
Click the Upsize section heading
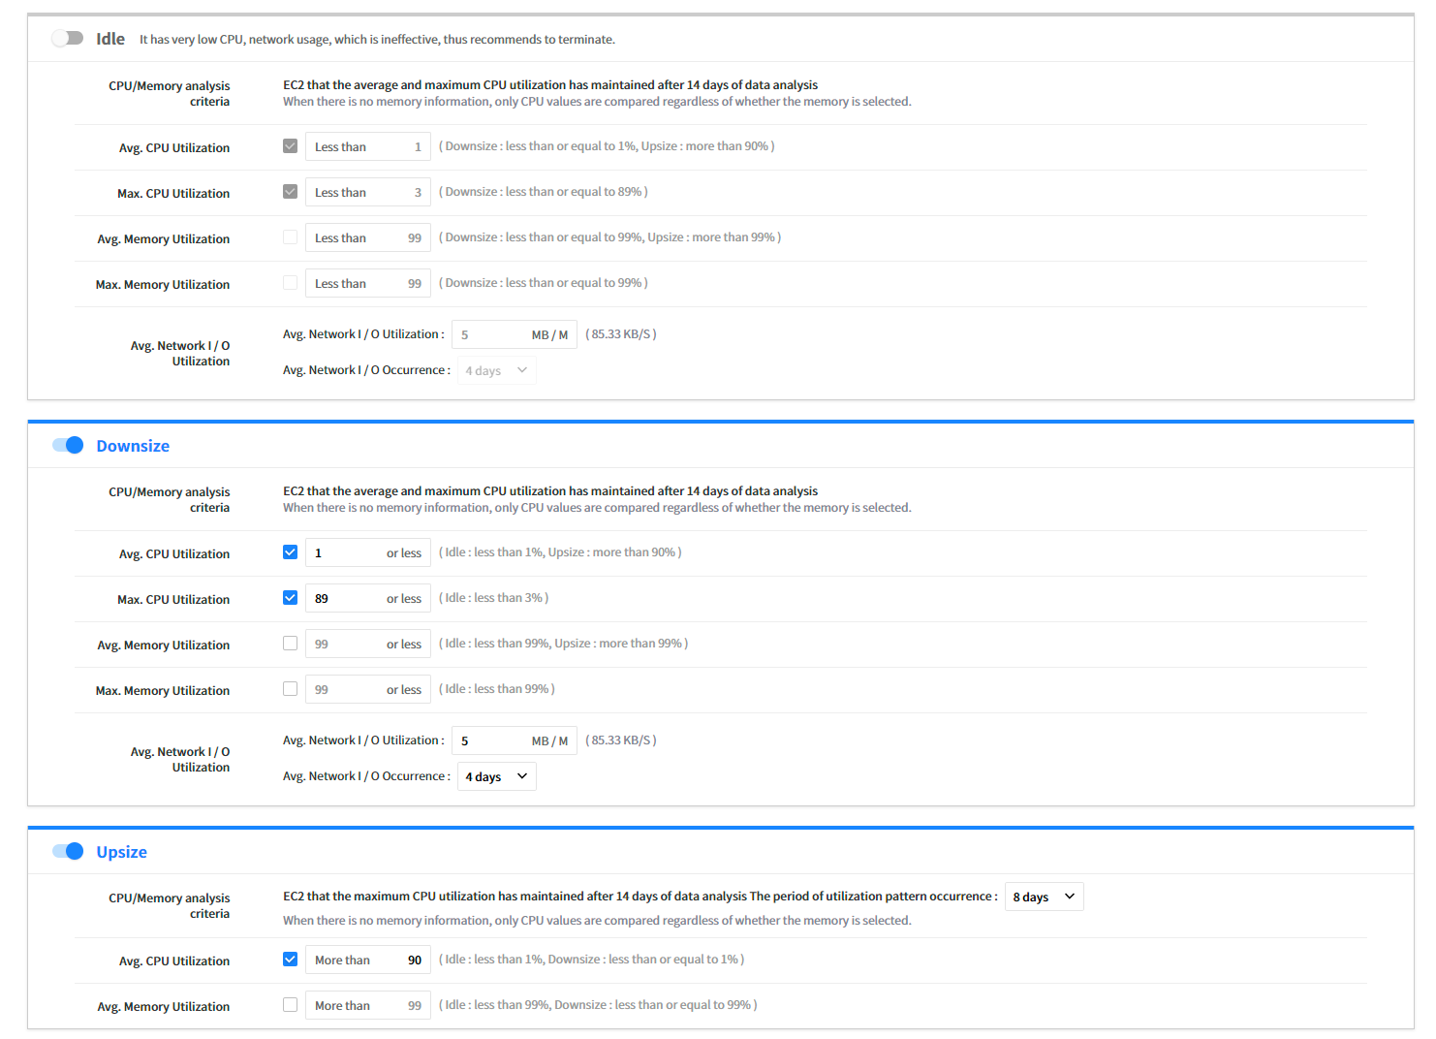pyautogui.click(x=122, y=852)
